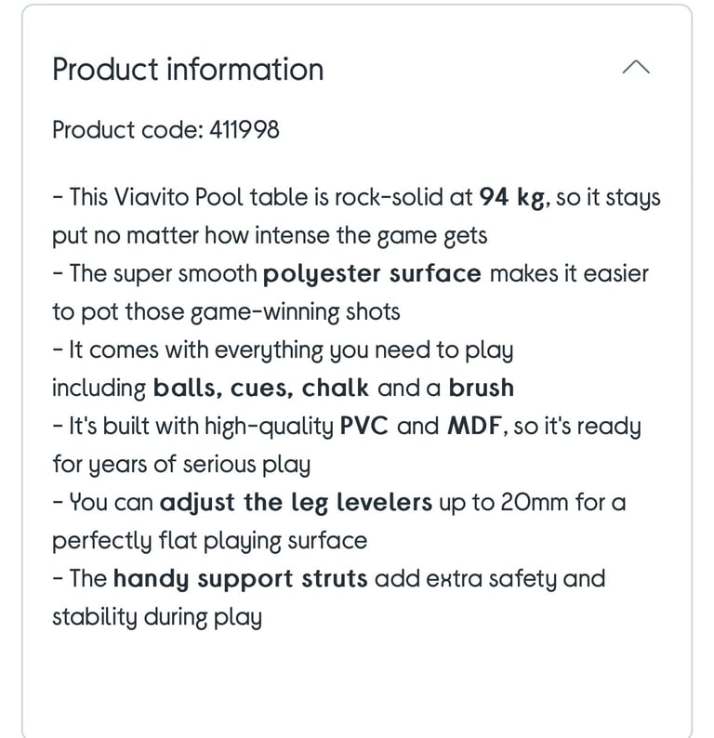Image resolution: width=714 pixels, height=738 pixels.
Task: Click the bold word chalk
Action: [335, 388]
